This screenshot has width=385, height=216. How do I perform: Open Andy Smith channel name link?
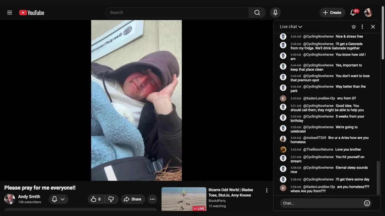(x=29, y=196)
